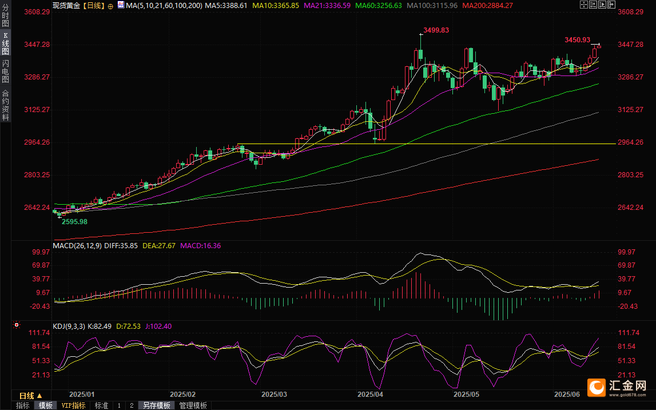Click the MA200:2884.27 value
The image size is (656, 410).
tap(487, 6)
